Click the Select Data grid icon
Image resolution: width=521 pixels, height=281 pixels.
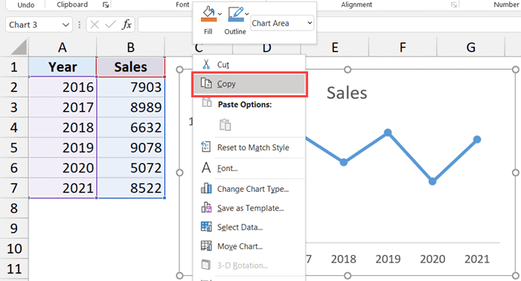tap(206, 227)
